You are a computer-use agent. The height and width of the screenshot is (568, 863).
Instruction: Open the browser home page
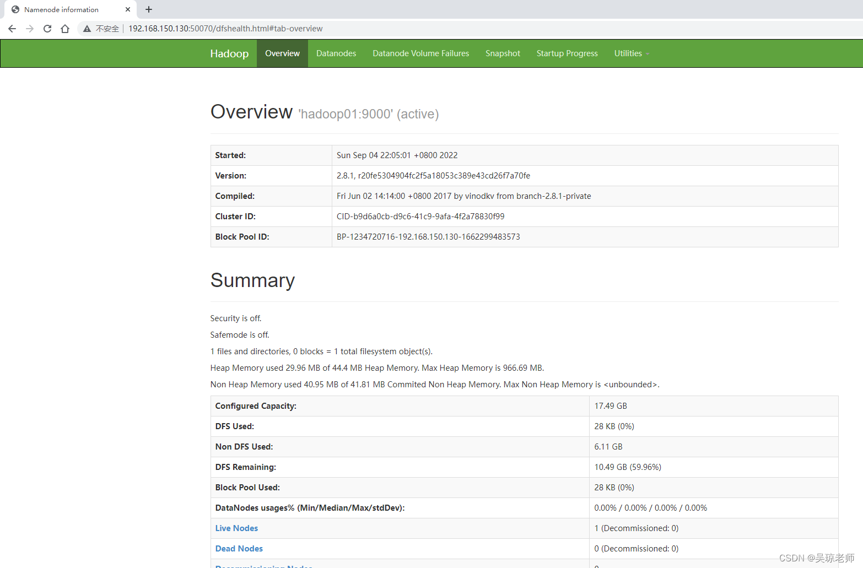click(65, 29)
